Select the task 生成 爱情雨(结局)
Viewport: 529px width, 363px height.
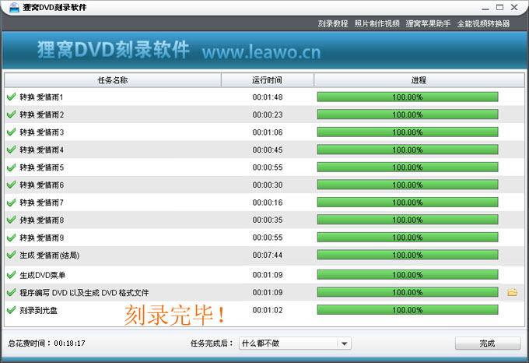click(x=264, y=256)
